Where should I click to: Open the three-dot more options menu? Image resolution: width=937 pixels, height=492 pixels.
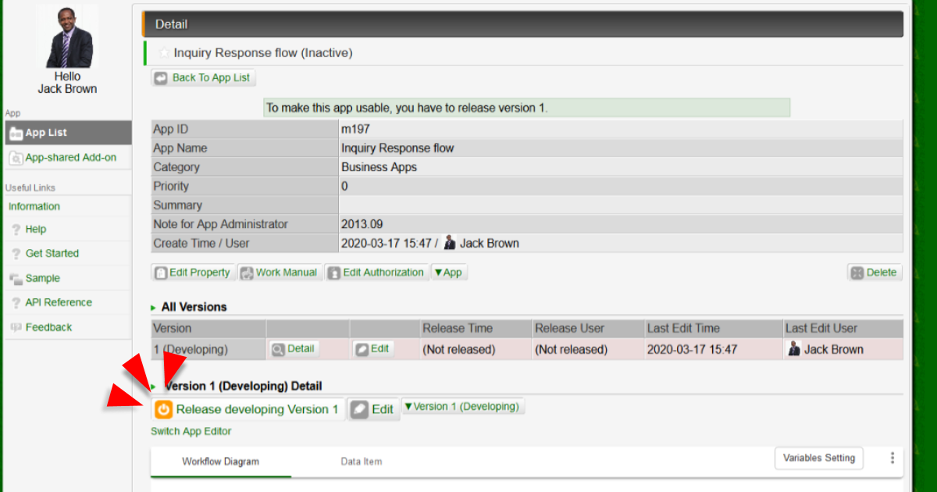click(892, 458)
